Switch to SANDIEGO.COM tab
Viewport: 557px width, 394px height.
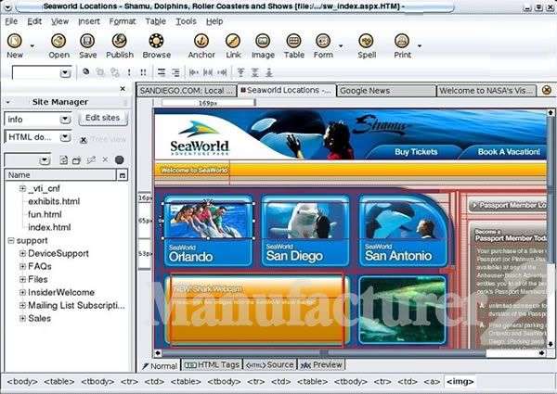click(x=187, y=91)
